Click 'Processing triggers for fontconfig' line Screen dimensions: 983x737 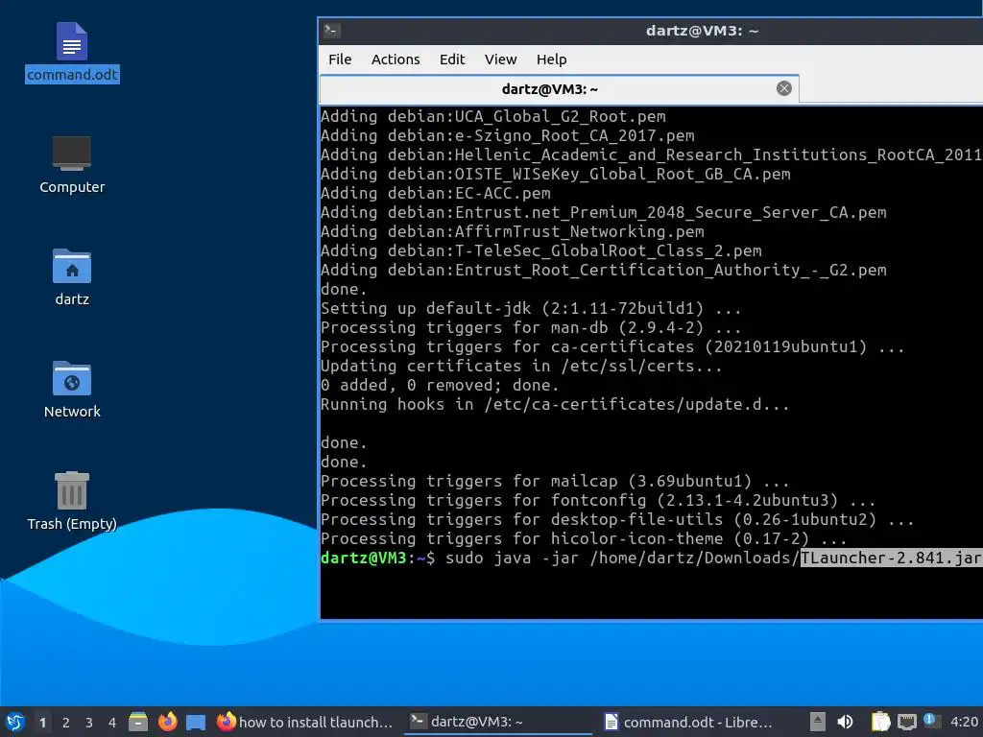click(598, 500)
